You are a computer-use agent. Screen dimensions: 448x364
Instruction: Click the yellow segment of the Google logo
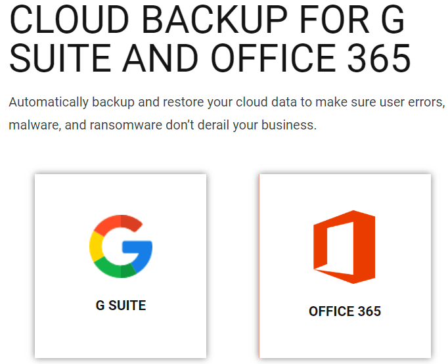95,246
